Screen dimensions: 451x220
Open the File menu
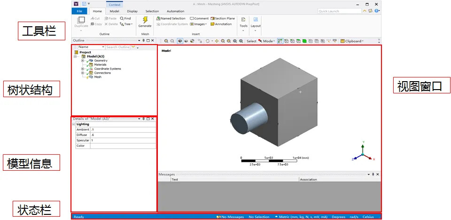click(x=79, y=11)
